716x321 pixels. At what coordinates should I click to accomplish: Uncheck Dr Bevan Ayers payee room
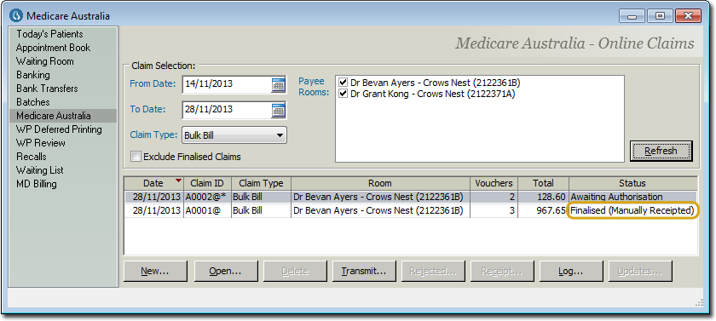(344, 83)
